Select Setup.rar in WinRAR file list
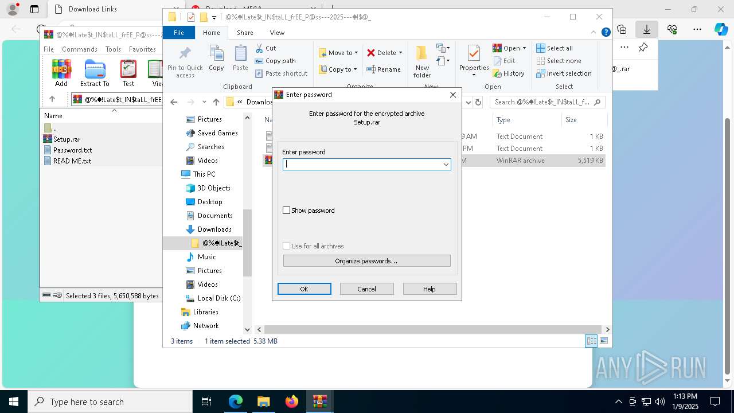This screenshot has height=413, width=734. [67, 139]
